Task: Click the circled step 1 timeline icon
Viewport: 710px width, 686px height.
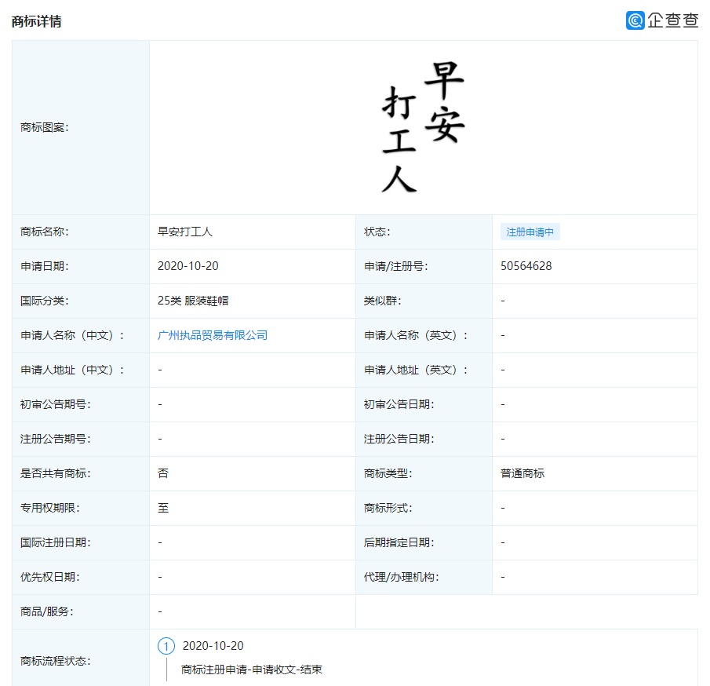Action: (x=166, y=646)
